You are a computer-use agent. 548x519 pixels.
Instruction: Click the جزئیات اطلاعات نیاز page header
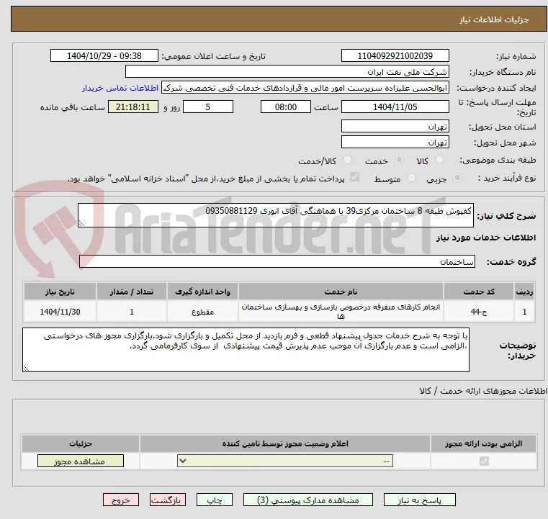[494, 19]
